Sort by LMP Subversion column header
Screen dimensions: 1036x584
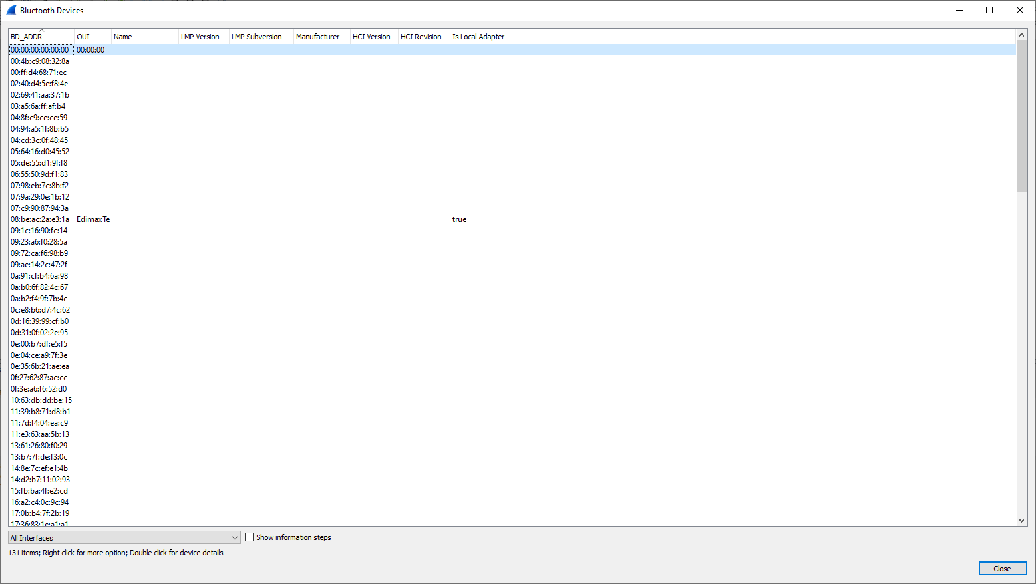pyautogui.click(x=261, y=37)
